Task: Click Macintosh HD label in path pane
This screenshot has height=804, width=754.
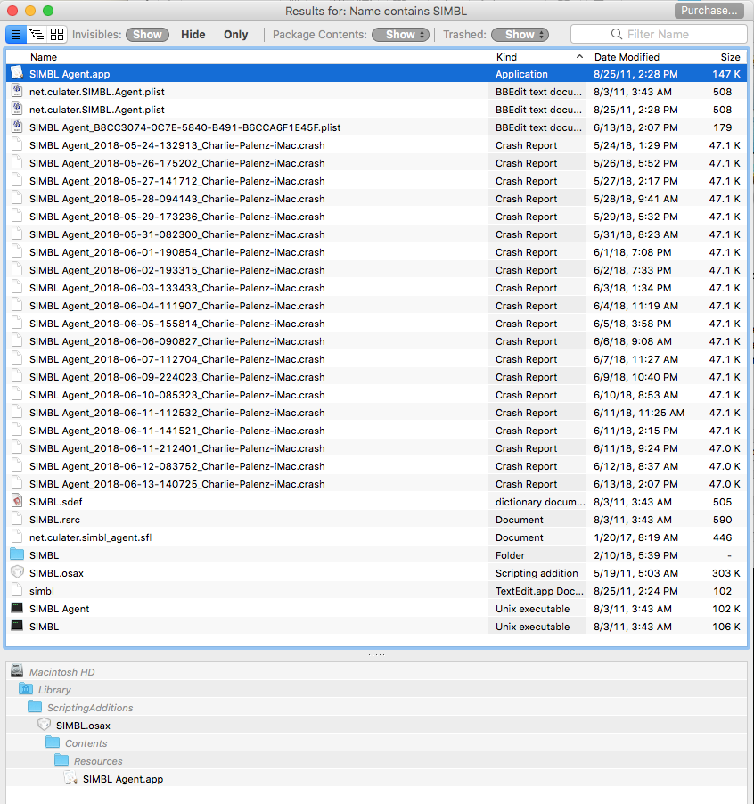Action: click(x=61, y=672)
